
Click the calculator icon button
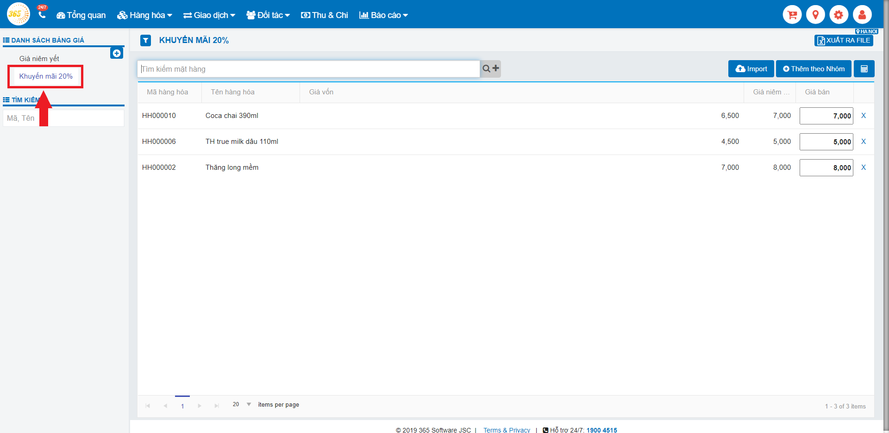tap(864, 69)
